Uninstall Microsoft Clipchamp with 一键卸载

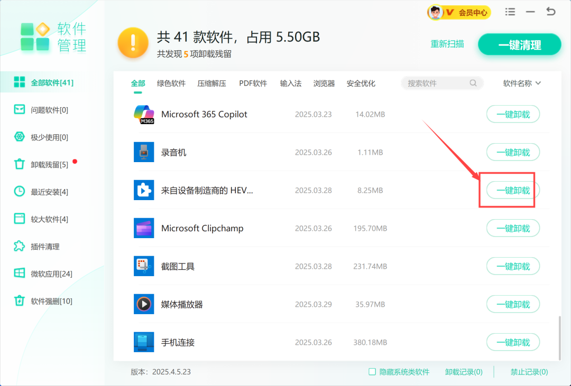513,228
